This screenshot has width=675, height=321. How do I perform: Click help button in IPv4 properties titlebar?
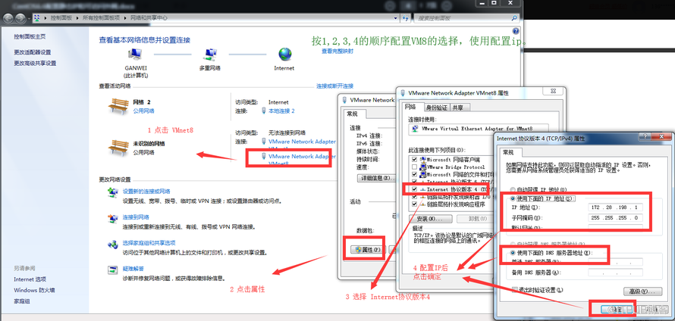point(645,136)
